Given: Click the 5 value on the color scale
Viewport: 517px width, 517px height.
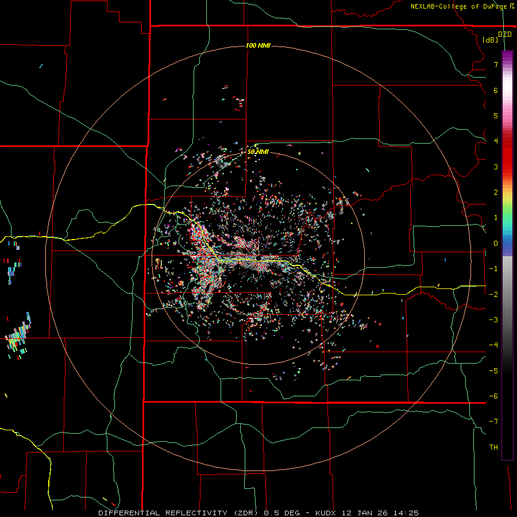Looking at the screenshot, I should [x=496, y=115].
